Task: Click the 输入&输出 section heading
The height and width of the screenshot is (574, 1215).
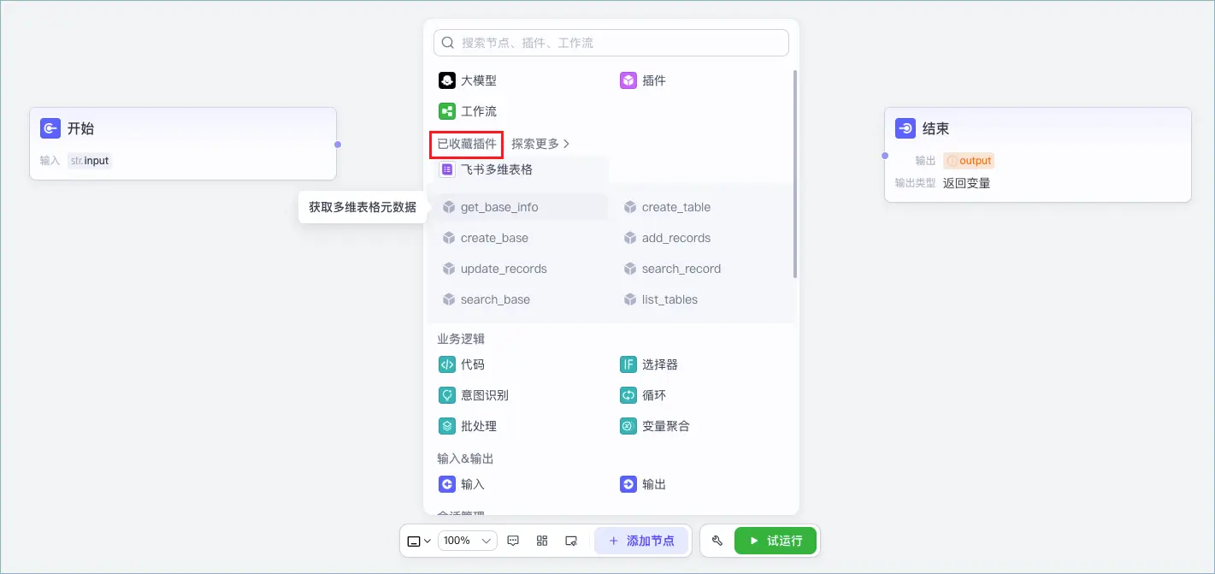Action: [x=465, y=459]
